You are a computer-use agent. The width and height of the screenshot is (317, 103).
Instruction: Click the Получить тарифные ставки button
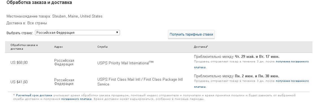pos(191,34)
